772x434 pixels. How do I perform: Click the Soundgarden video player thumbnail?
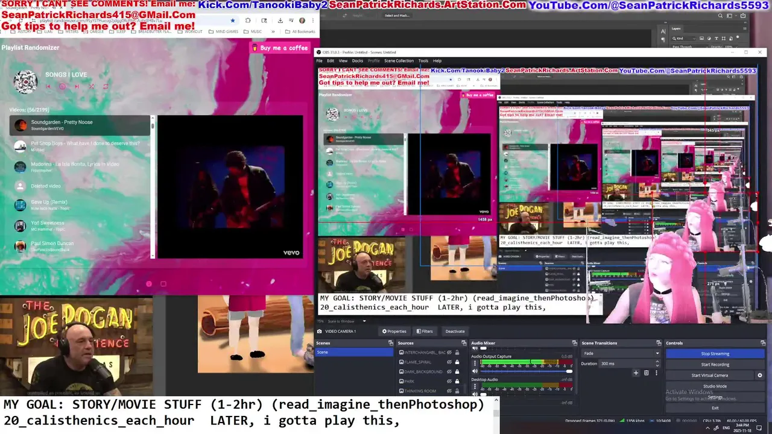click(x=230, y=187)
